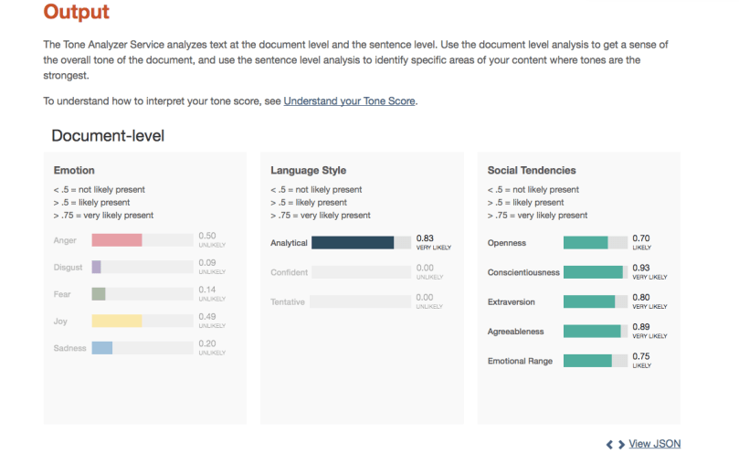Click the Extraversion score bar
Screen dimensions: 739x464
589,301
